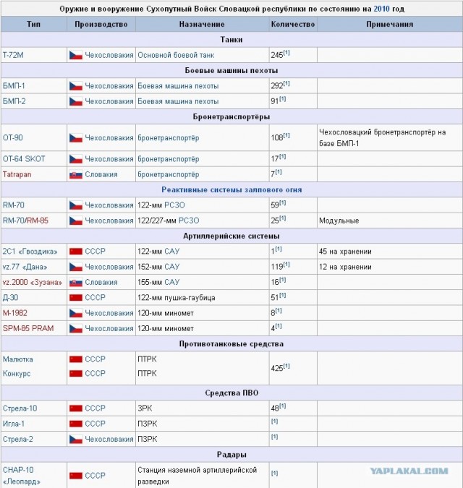Click the Czechoslovakia flag in the Стрела-2 row
The width and height of the screenshot is (463, 488).
pos(76,439)
